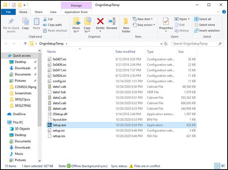
Task: Click the Up one level arrow
Action: (x=25, y=44)
